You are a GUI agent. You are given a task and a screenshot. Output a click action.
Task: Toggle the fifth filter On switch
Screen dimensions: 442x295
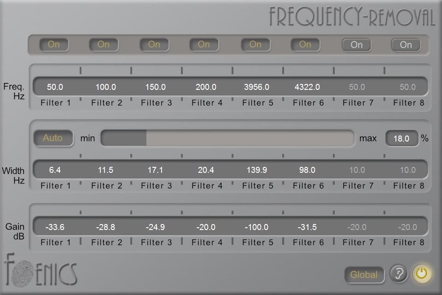255,45
